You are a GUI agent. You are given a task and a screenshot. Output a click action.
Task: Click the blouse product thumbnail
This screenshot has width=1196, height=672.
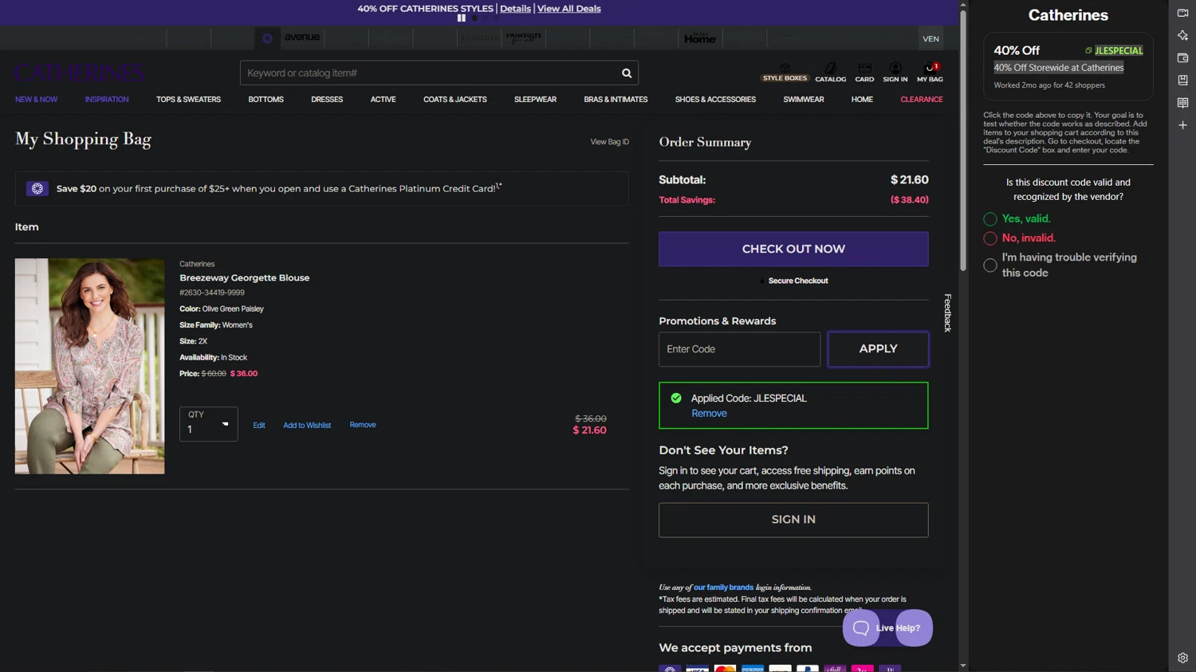(89, 366)
